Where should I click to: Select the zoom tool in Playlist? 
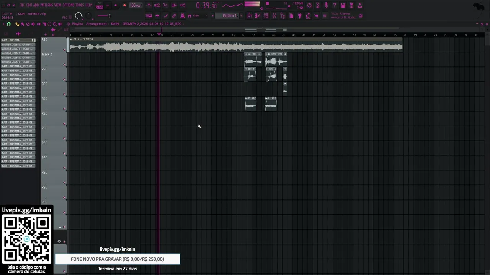[55, 24]
